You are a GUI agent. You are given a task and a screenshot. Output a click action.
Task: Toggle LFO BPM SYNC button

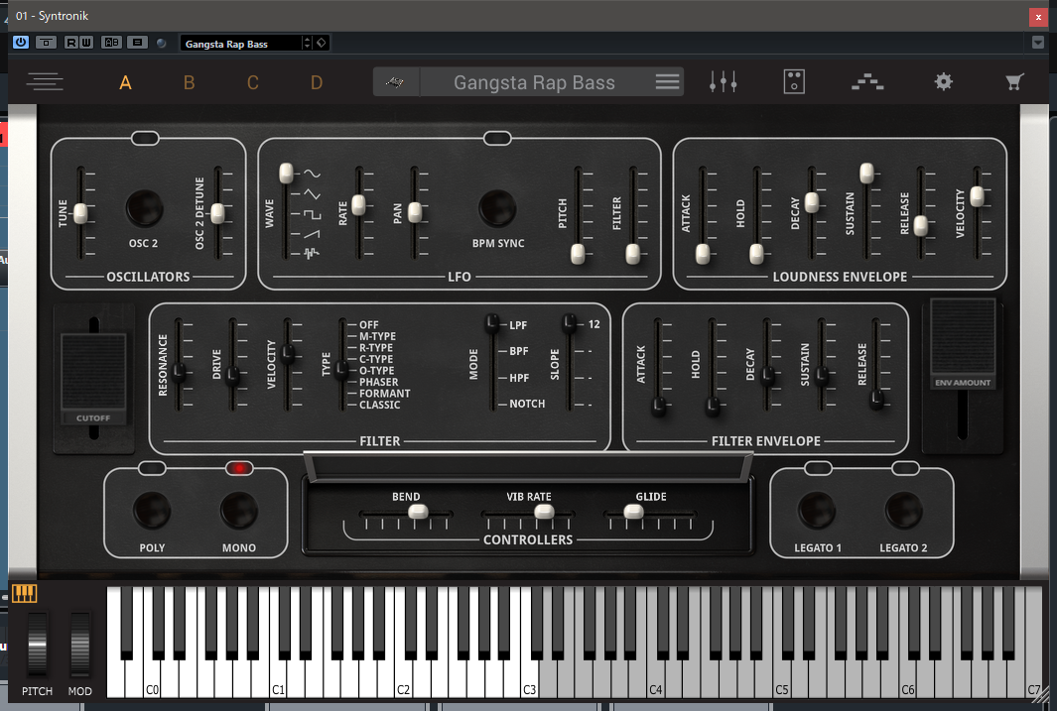[x=497, y=208]
